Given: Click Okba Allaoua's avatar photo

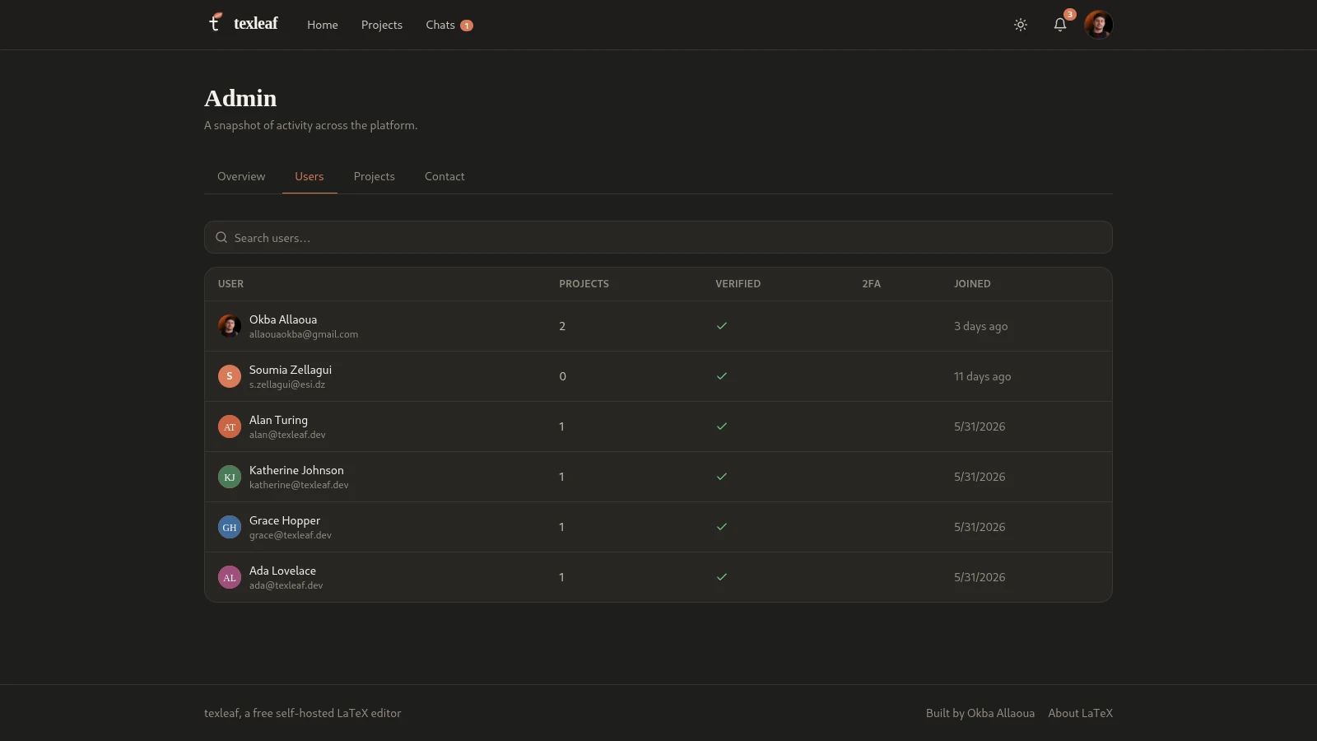Looking at the screenshot, I should pyautogui.click(x=230, y=326).
